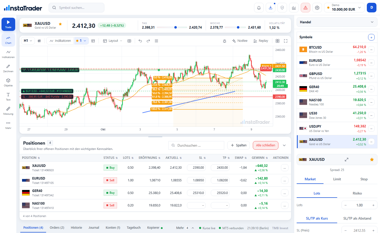Select the Messung measuring tool
Viewport: 380px width, 233px height.
point(8,111)
